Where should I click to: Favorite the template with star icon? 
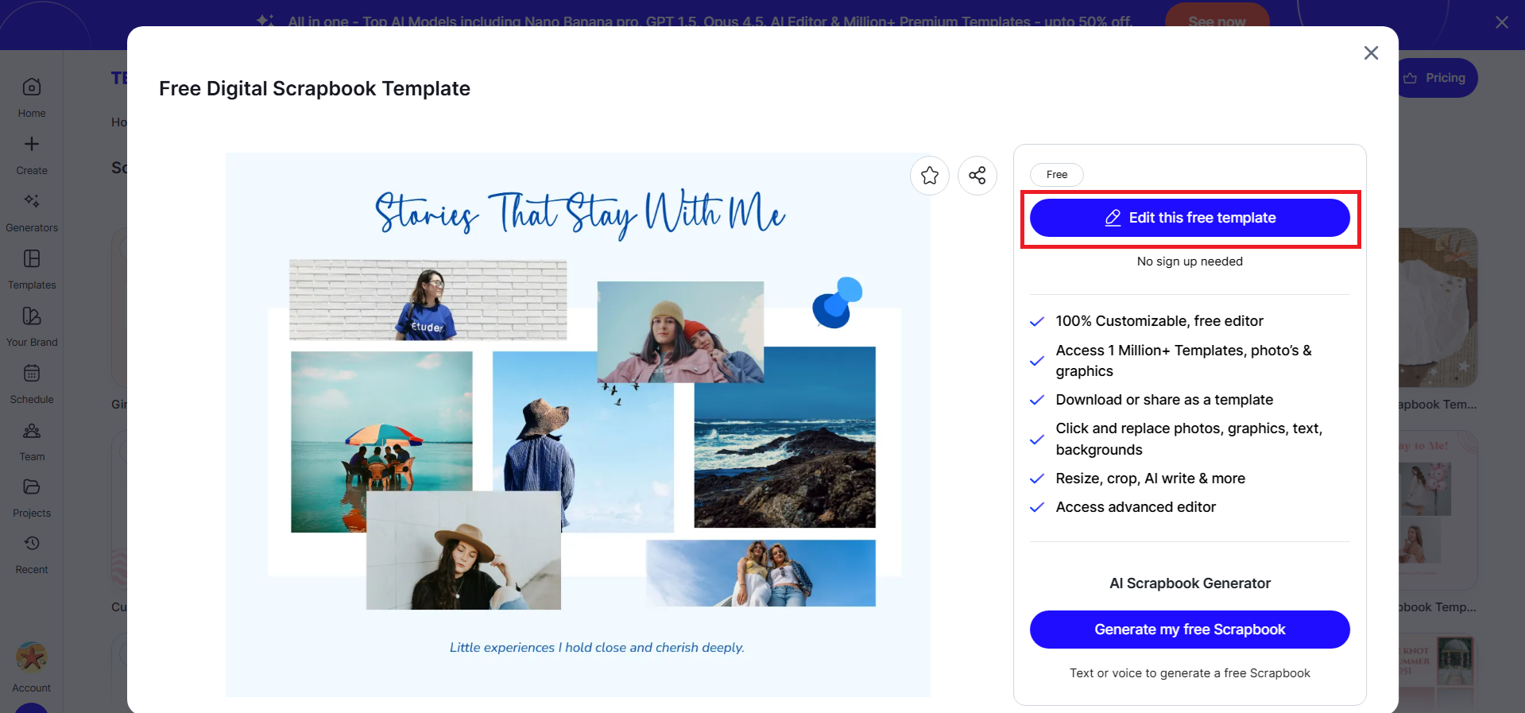coord(930,176)
